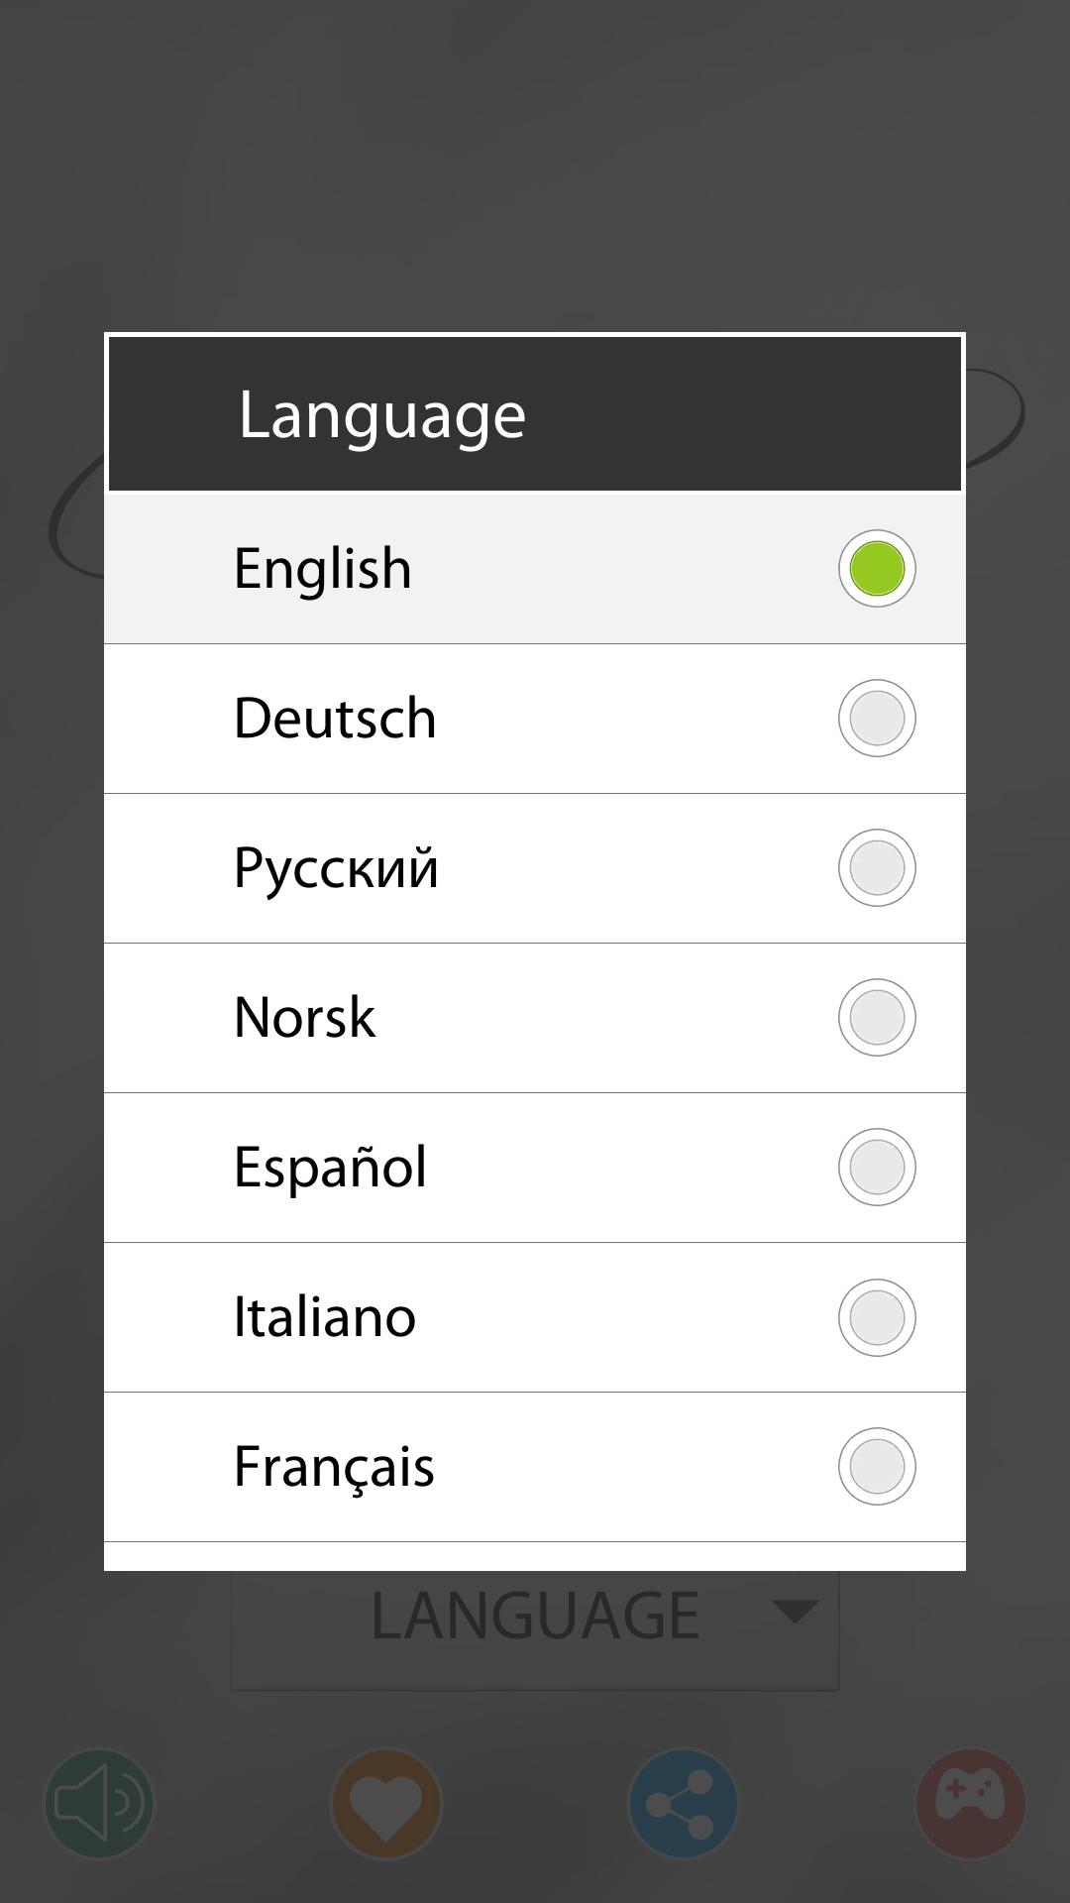The width and height of the screenshot is (1070, 1903).
Task: Tap the heart favorites icon
Action: point(385,1803)
